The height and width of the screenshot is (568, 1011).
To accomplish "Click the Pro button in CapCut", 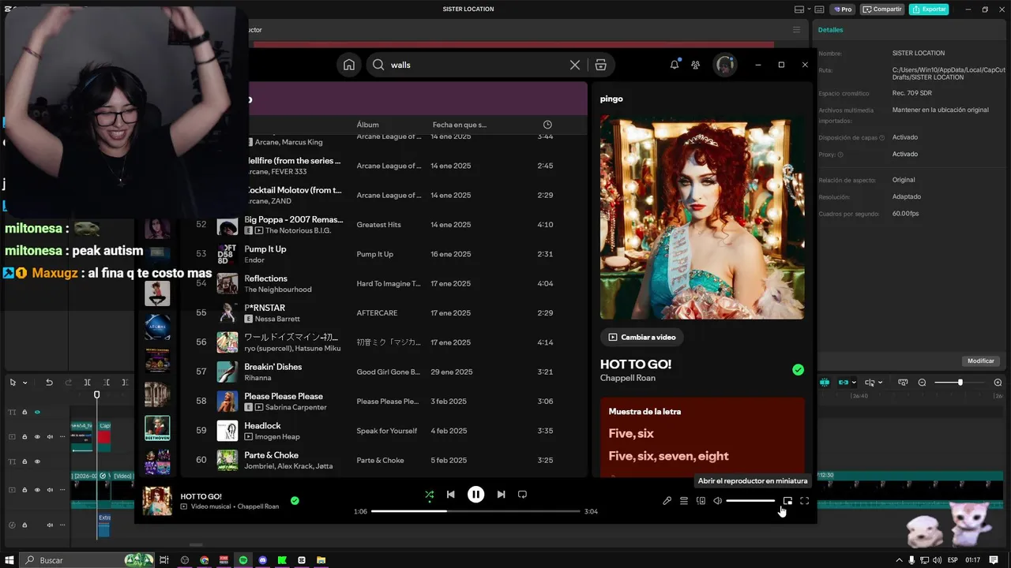I will pyautogui.click(x=843, y=9).
